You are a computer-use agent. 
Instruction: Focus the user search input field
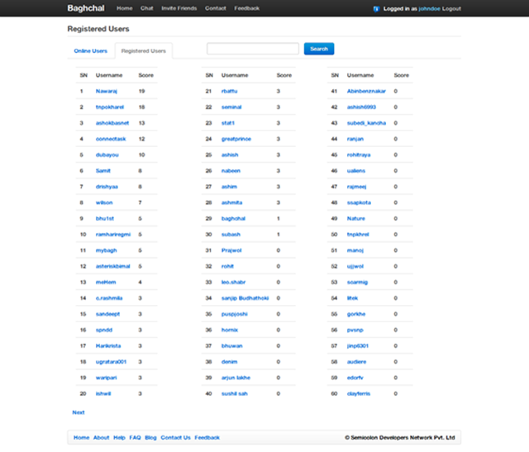click(x=253, y=49)
